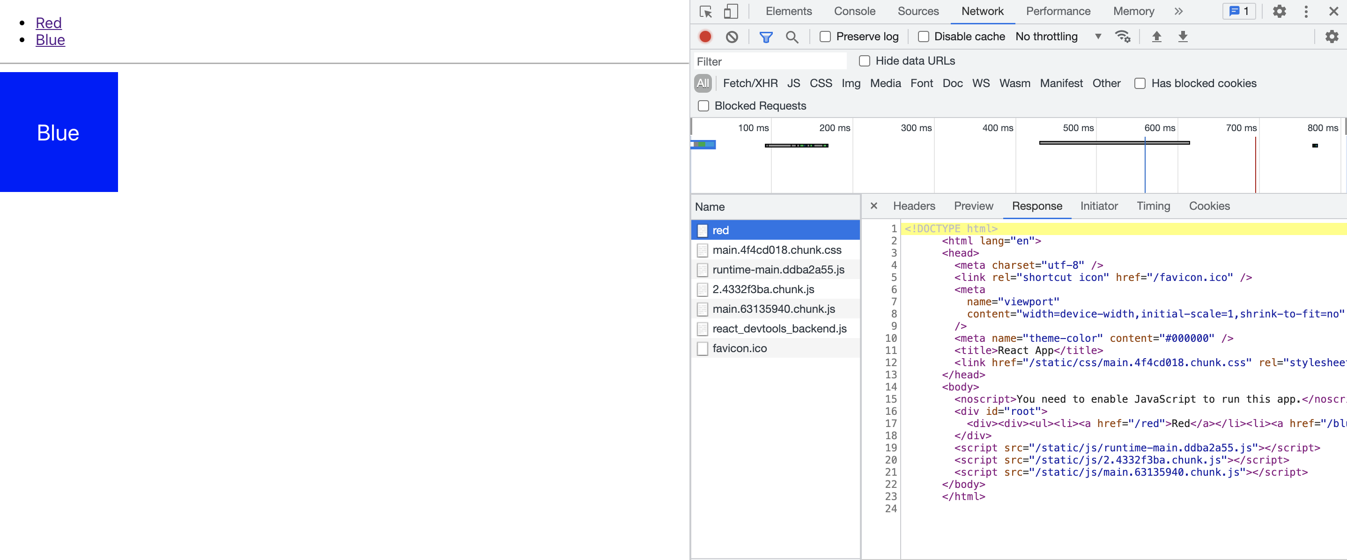Export HAR file download icon
This screenshot has width=1347, height=560.
(x=1182, y=37)
